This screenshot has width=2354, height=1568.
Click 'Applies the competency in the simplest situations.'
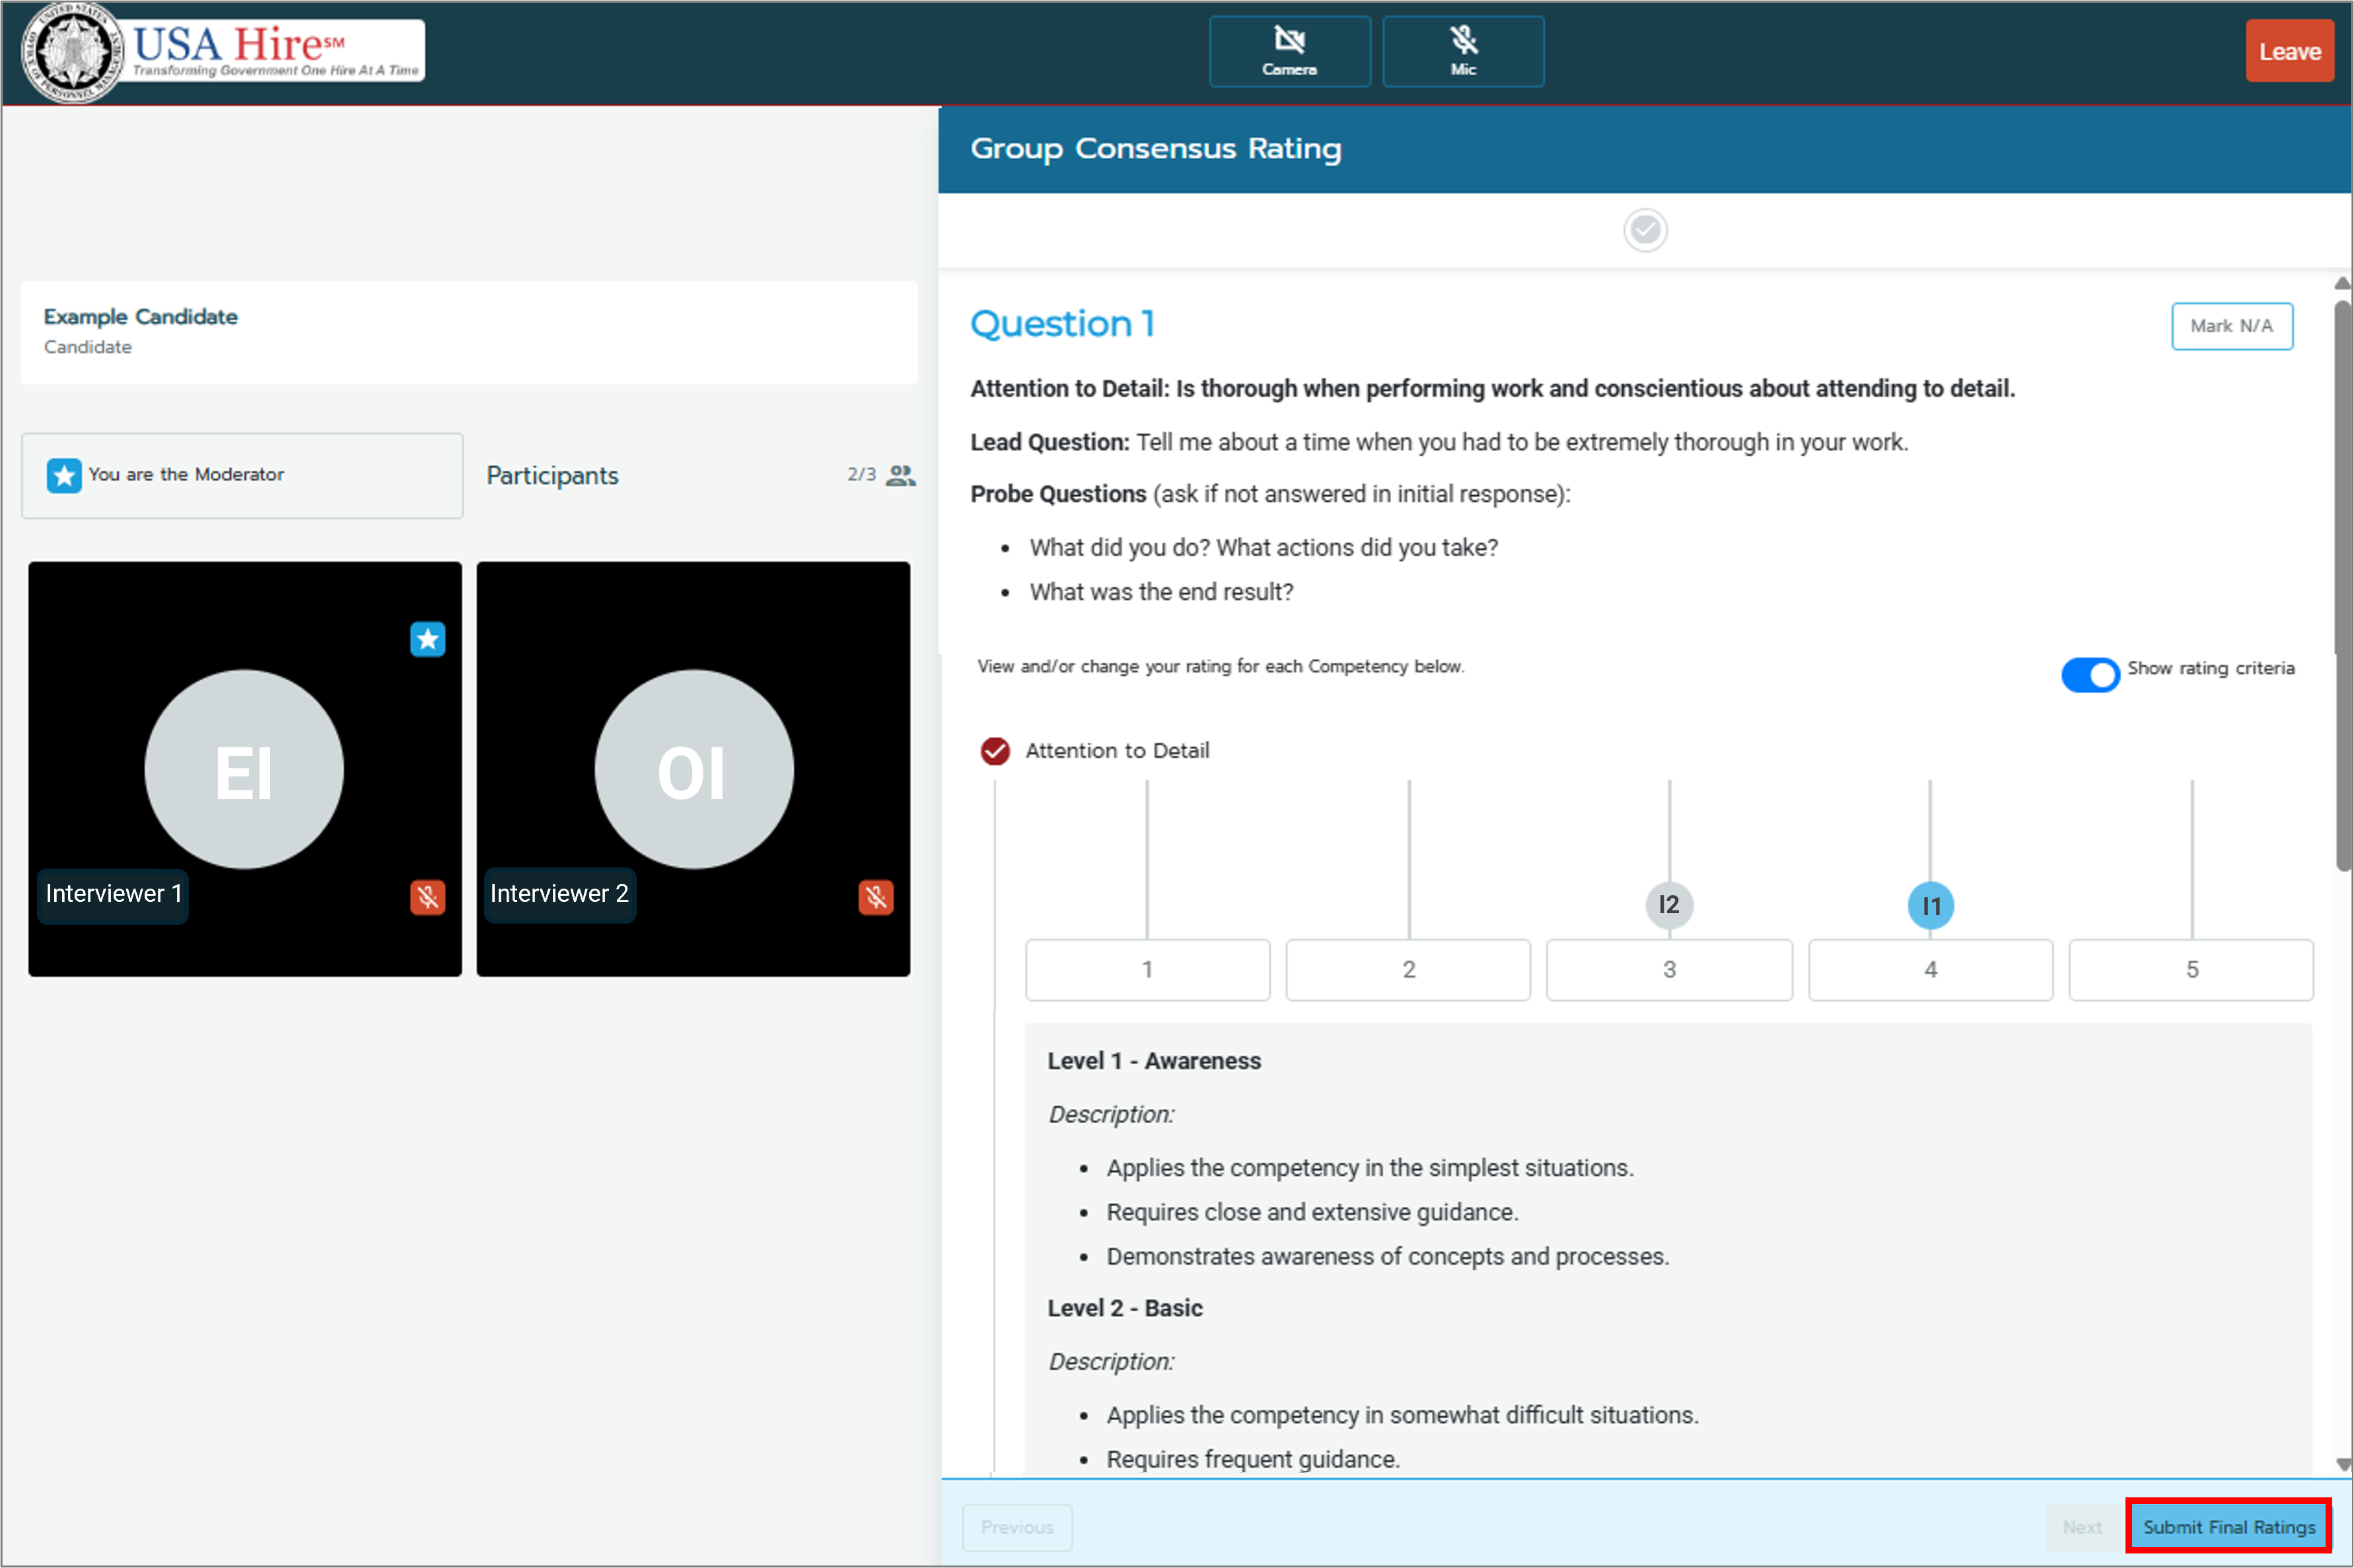click(1370, 1168)
